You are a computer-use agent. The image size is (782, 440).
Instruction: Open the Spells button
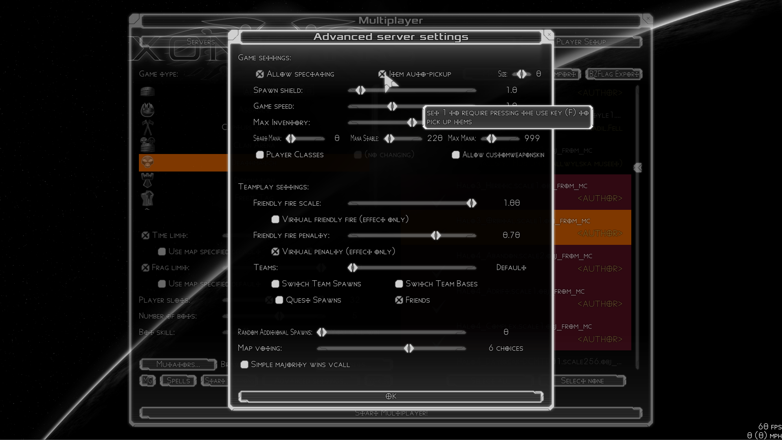(178, 381)
